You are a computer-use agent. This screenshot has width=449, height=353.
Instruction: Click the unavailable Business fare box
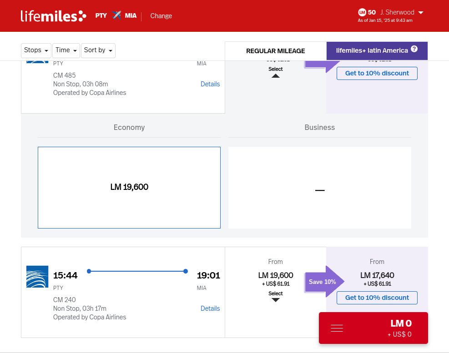pyautogui.click(x=319, y=188)
